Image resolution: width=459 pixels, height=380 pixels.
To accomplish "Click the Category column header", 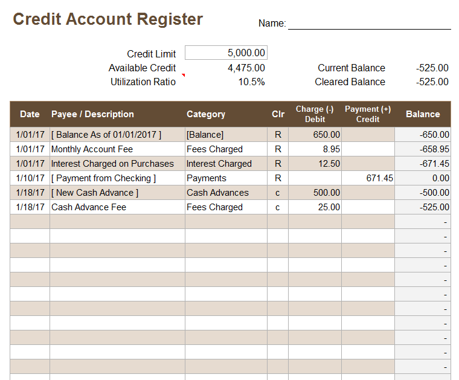I will 206,114.
